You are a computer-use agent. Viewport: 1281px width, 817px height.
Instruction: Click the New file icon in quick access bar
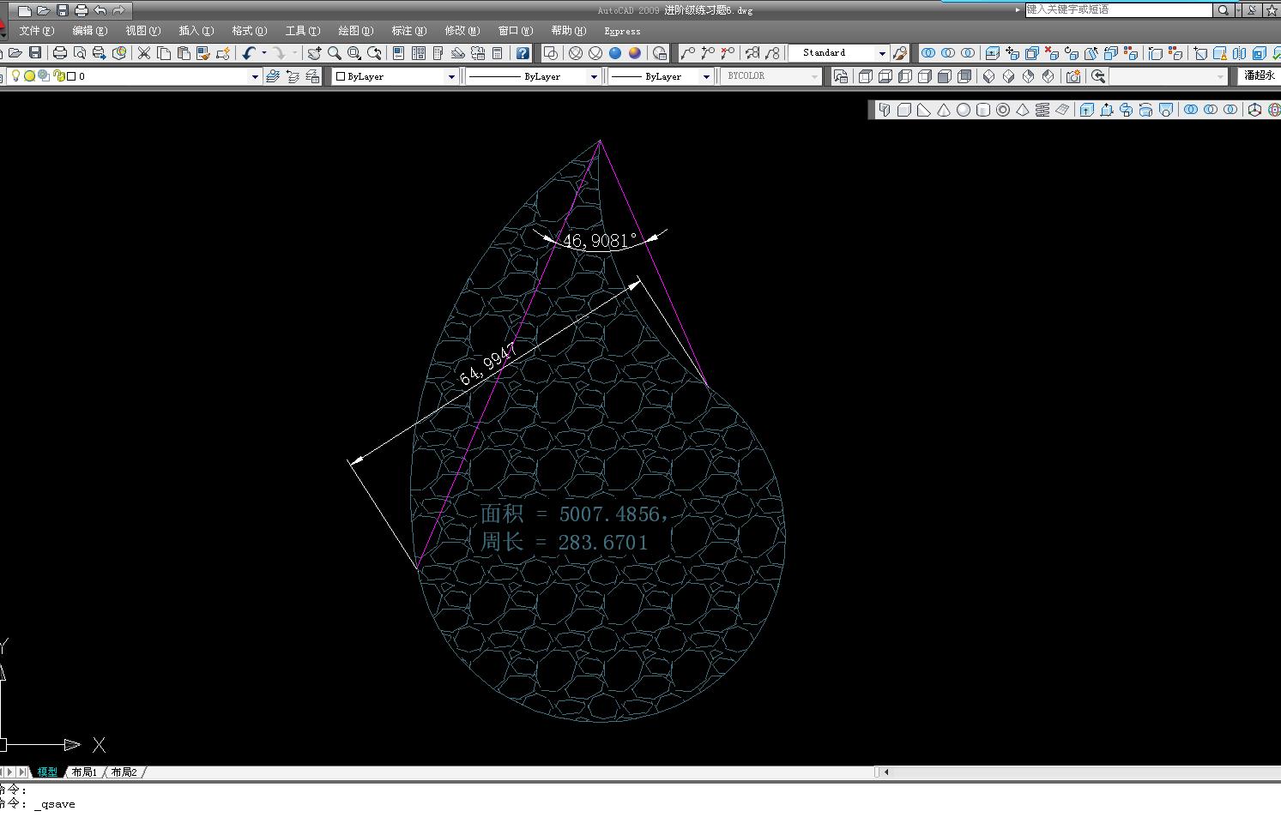tap(24, 10)
